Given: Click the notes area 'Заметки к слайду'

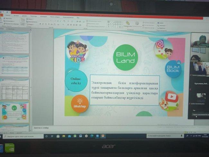Looking at the screenshot, I should (x=41, y=128).
